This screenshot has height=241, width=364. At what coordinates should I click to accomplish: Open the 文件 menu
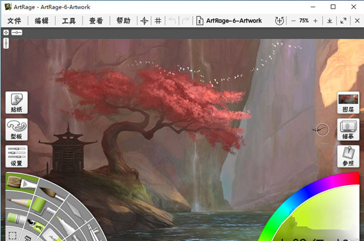(x=15, y=21)
